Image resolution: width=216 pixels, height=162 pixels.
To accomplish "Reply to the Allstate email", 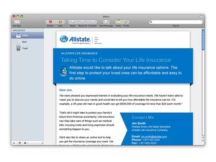I will coord(73,22).
